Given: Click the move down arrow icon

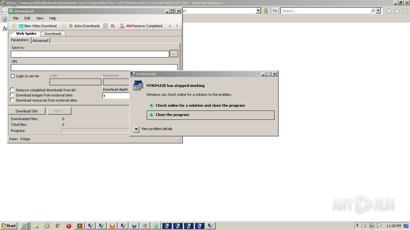Looking at the screenshot, I should (177, 26).
